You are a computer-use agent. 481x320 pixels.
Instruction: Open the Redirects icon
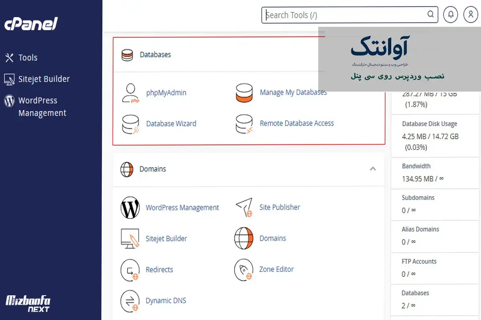pos(130,270)
